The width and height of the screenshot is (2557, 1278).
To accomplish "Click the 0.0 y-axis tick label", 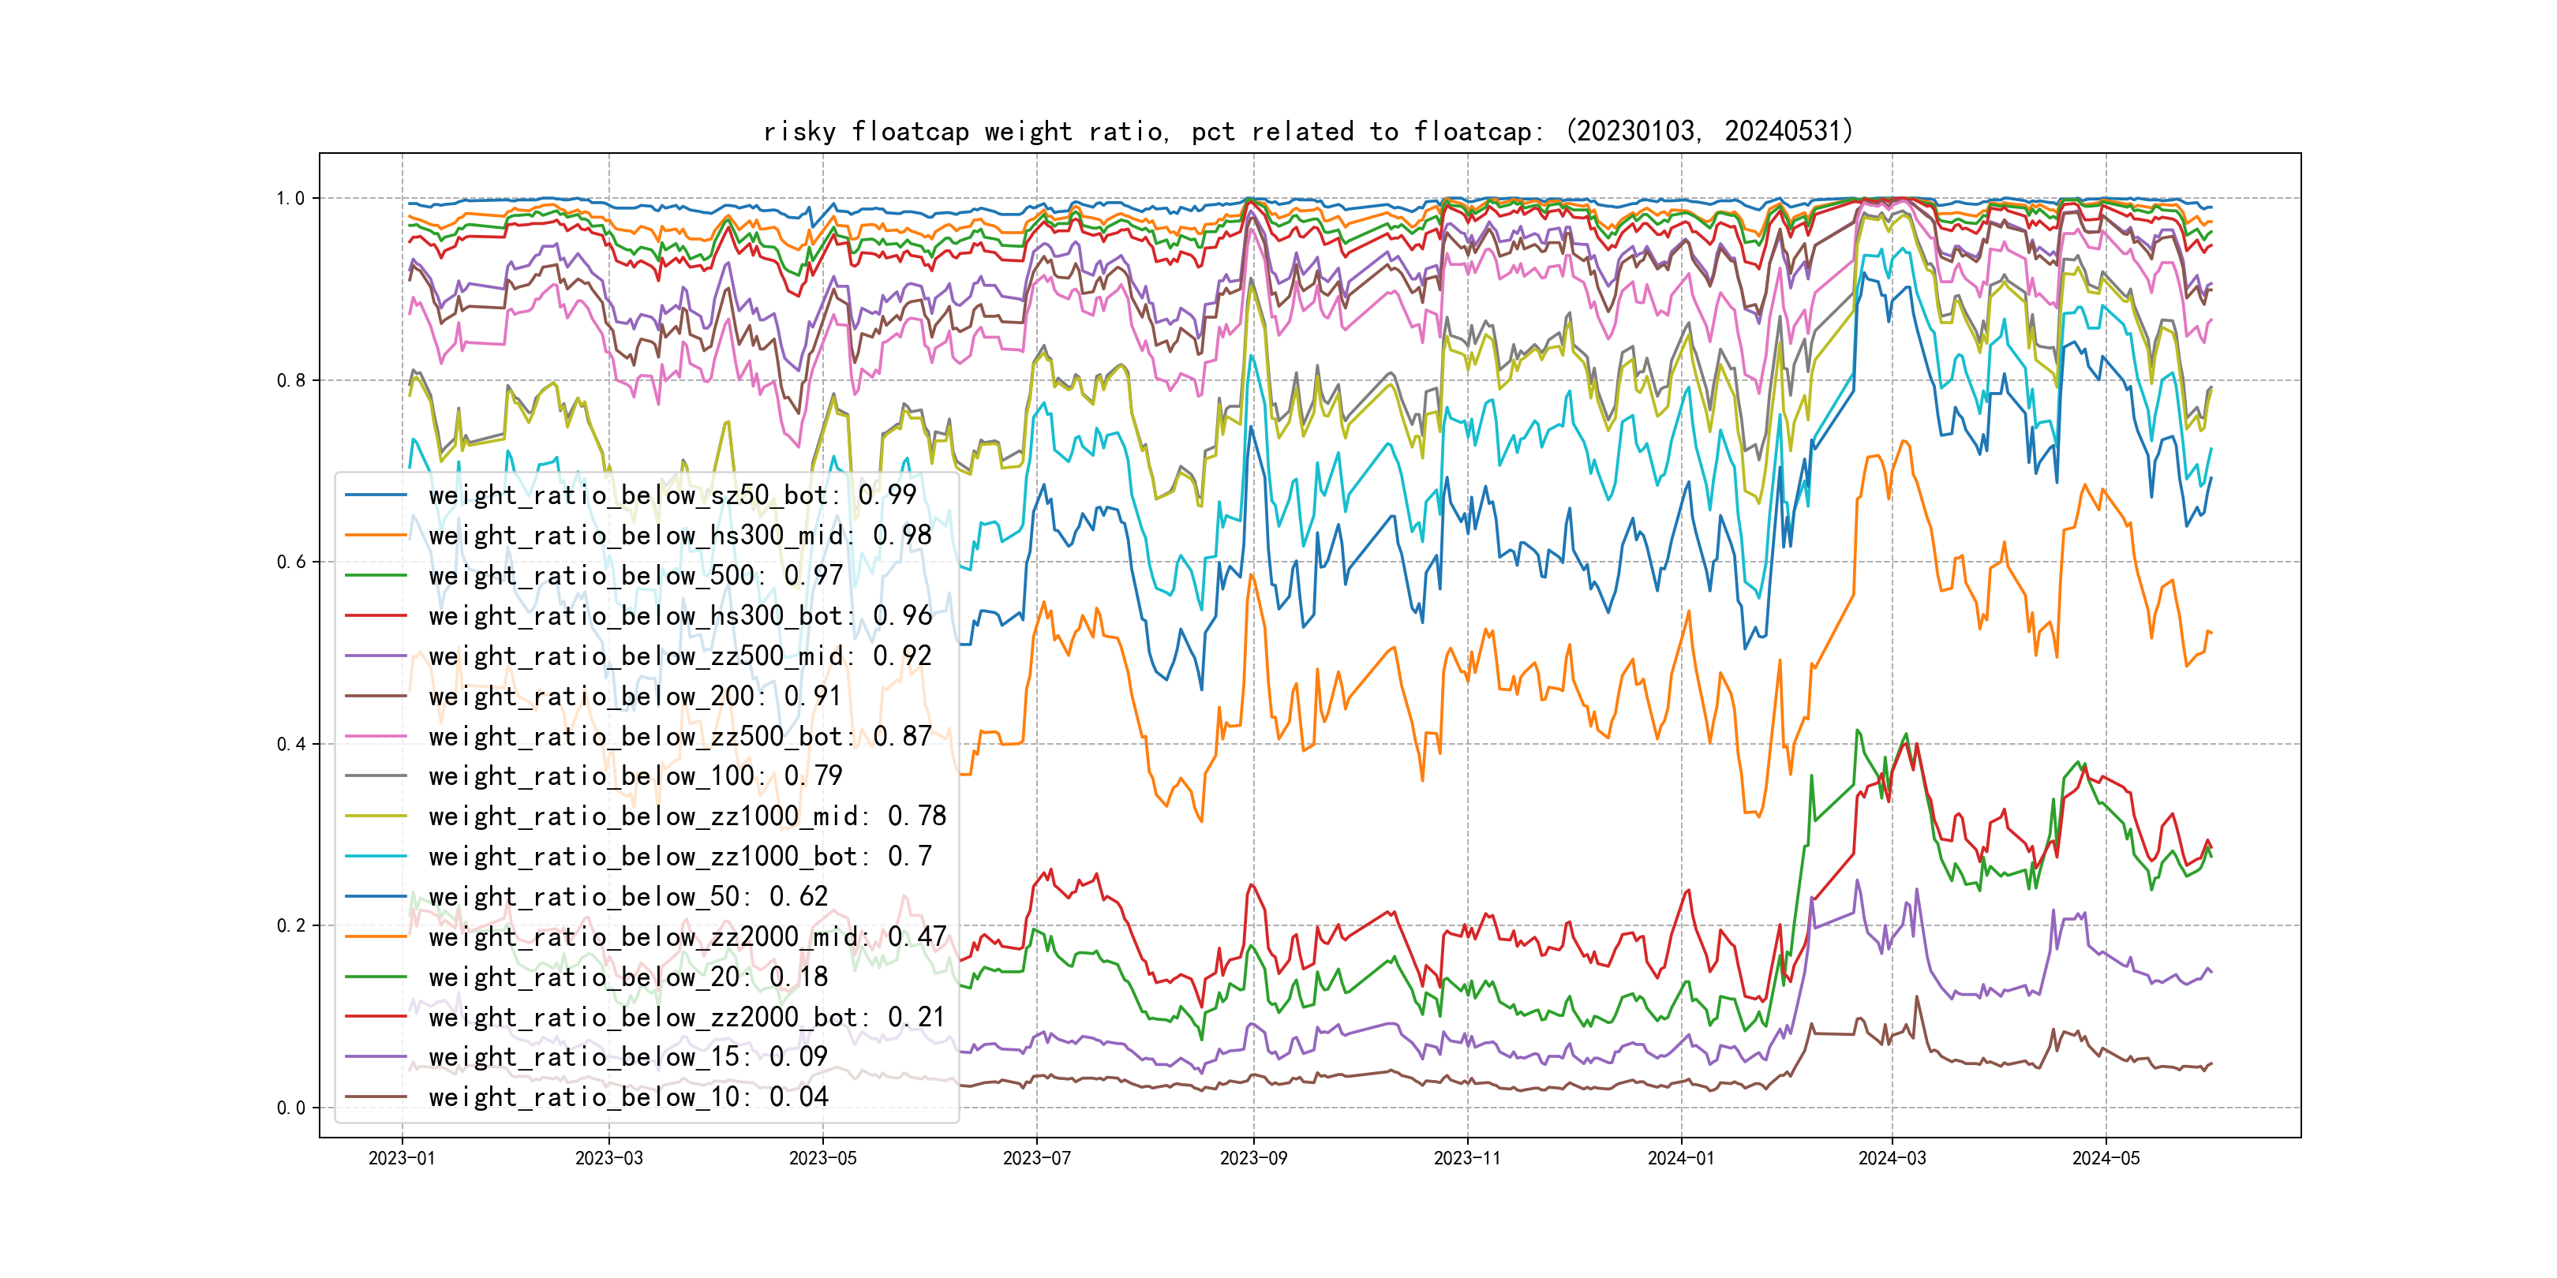I will point(290,1108).
